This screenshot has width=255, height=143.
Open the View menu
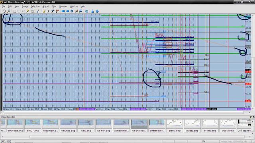[x=17, y=6]
